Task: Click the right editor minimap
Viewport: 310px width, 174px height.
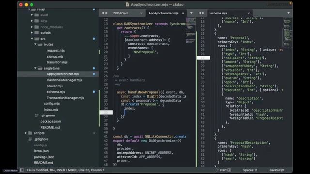Action: 287,32
